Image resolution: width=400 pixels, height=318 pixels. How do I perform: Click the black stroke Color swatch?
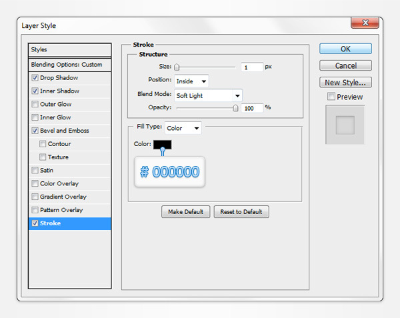pyautogui.click(x=162, y=145)
